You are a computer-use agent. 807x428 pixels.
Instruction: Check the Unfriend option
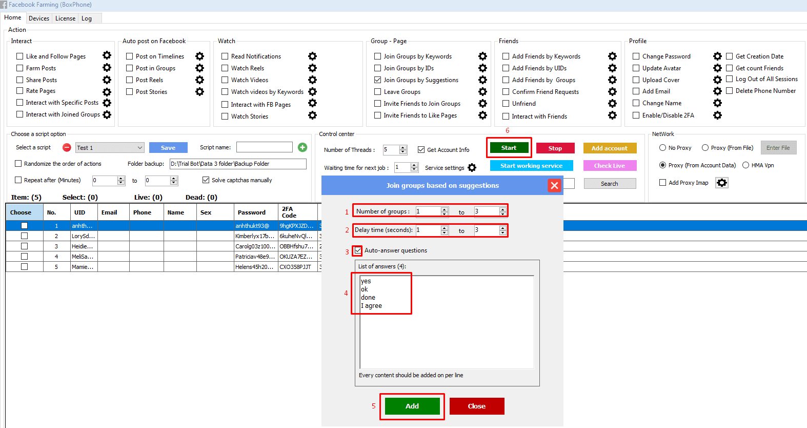(506, 103)
